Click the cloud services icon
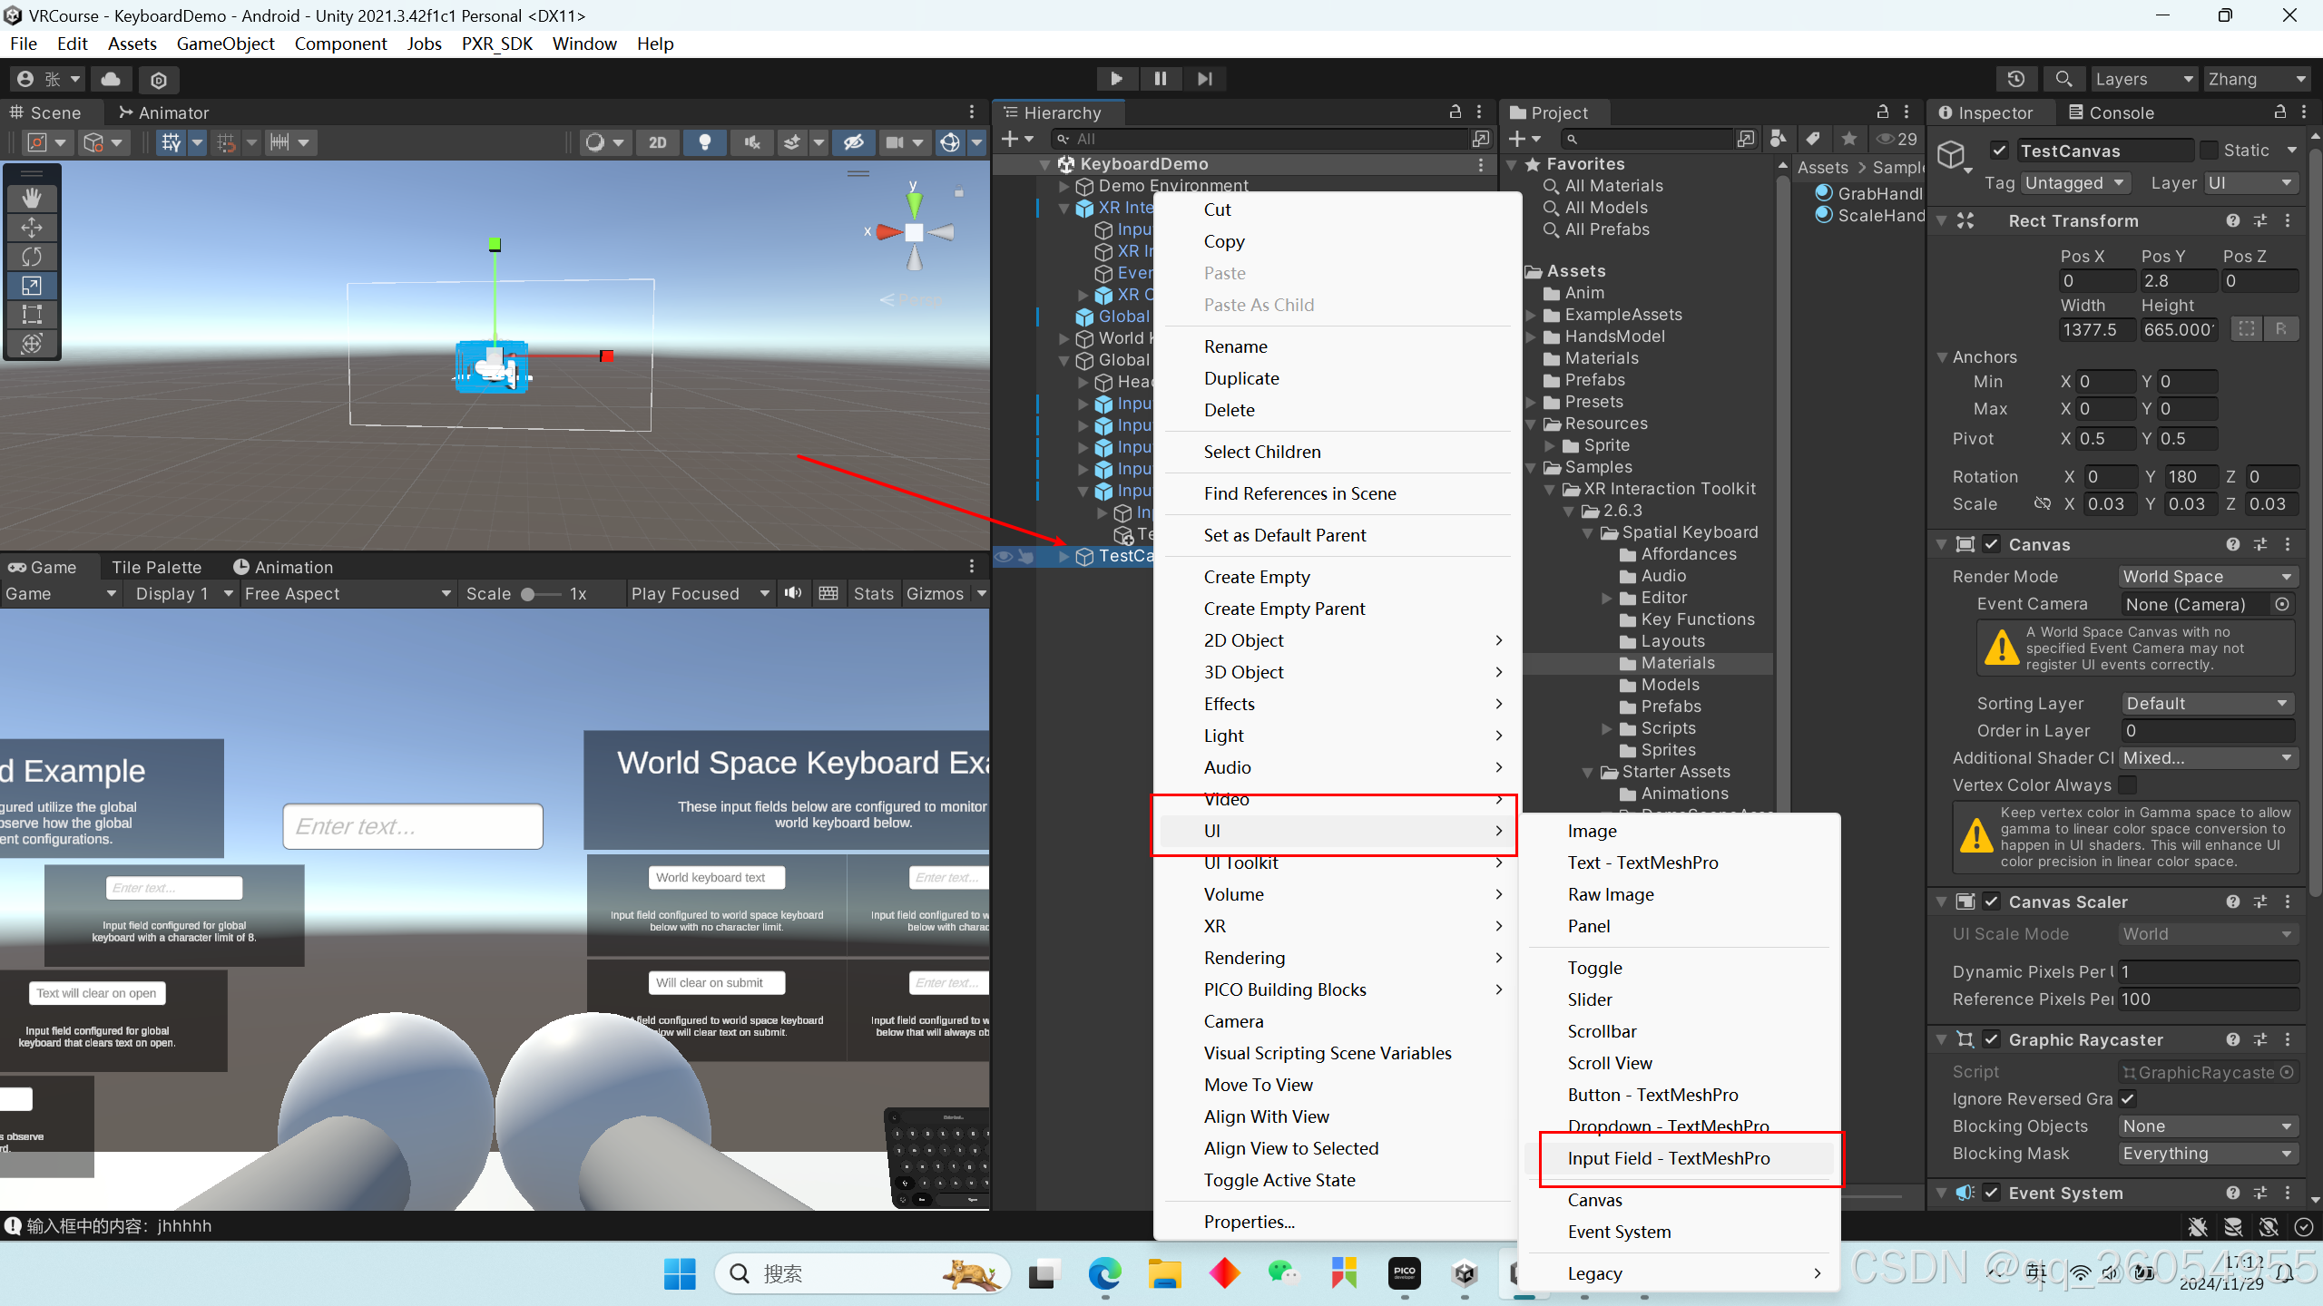 coord(111,79)
